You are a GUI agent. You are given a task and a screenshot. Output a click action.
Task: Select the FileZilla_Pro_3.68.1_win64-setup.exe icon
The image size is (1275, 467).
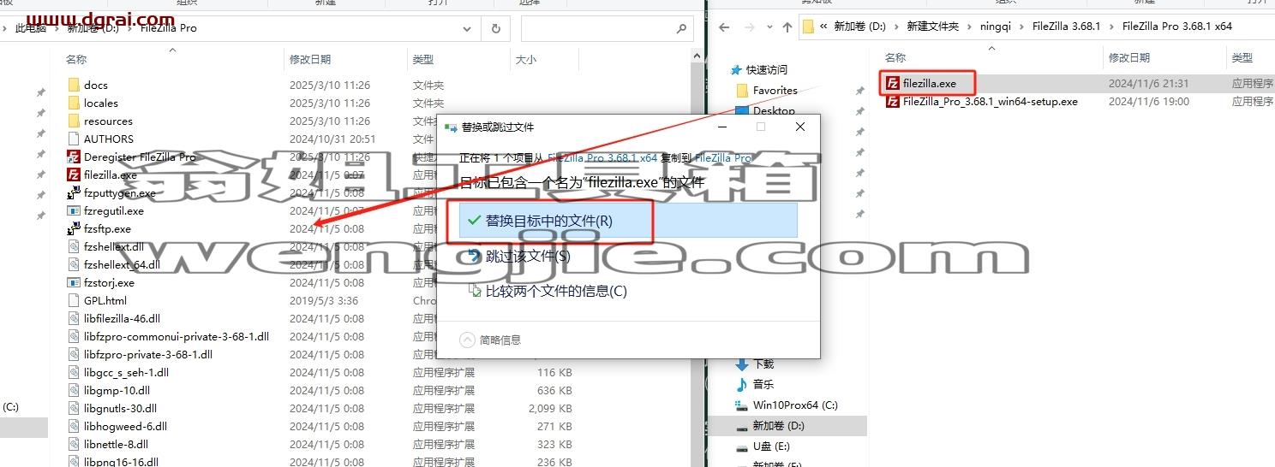(x=893, y=101)
